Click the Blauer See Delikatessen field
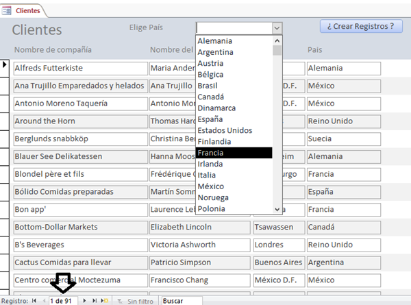Image resolution: width=411 pixels, height=305 pixels. (80, 156)
